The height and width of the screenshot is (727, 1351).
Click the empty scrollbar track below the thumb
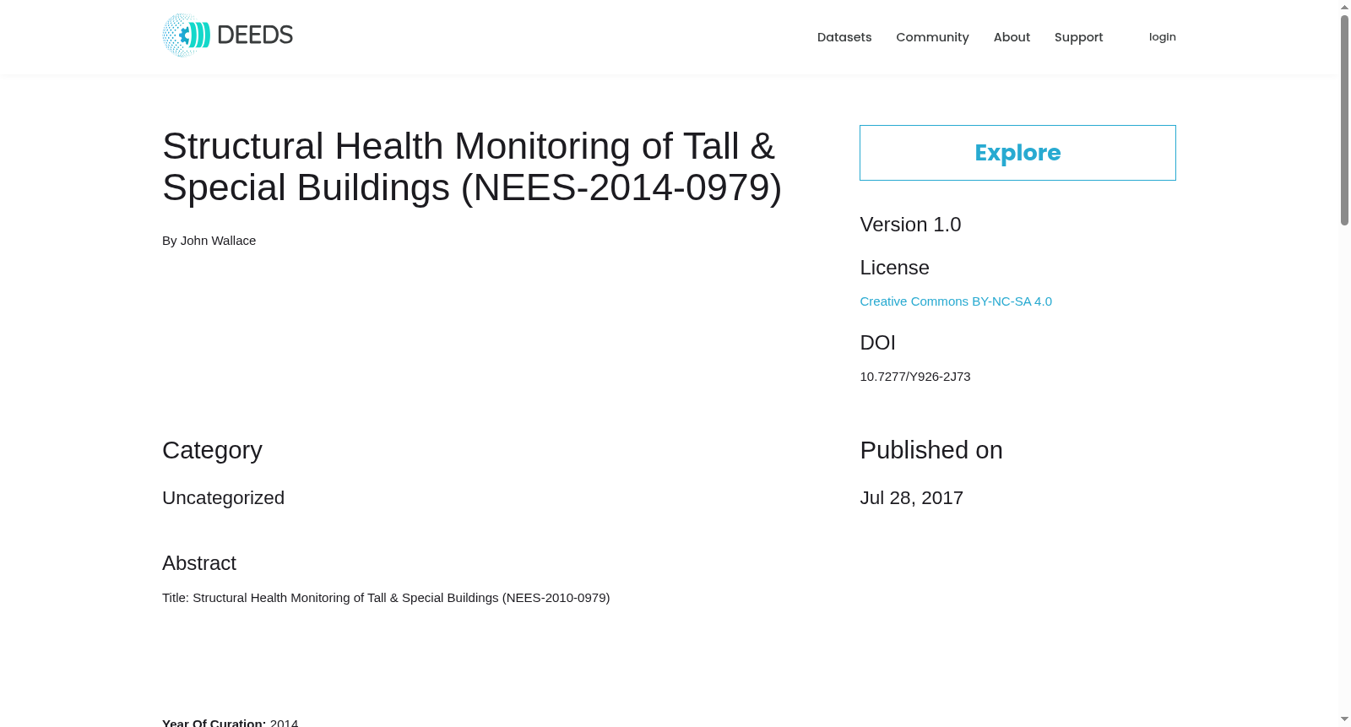(x=1344, y=469)
